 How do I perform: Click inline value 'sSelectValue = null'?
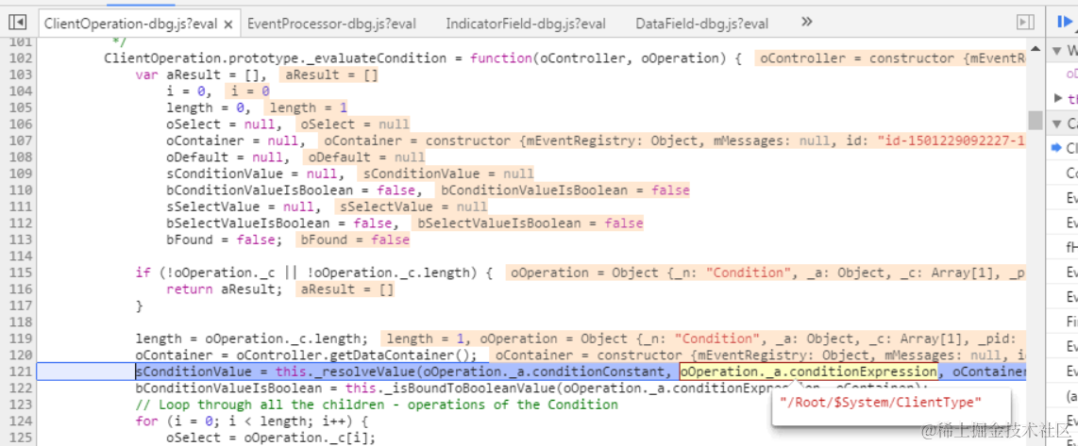(x=412, y=206)
